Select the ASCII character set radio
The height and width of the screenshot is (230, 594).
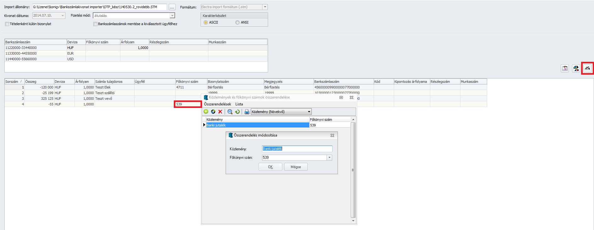(x=206, y=23)
